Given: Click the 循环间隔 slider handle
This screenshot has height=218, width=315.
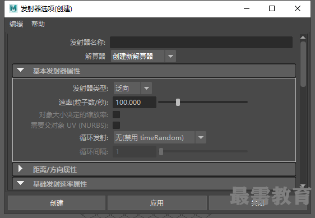Looking at the screenshot, I should pos(161,151).
